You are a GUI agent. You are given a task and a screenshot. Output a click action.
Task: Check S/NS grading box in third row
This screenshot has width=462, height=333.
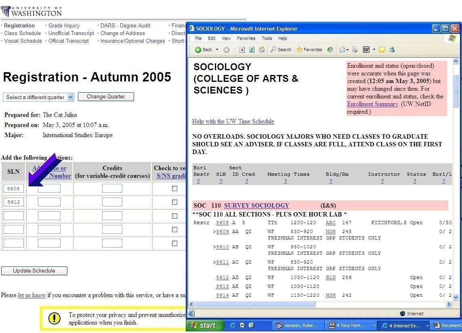[x=175, y=216]
